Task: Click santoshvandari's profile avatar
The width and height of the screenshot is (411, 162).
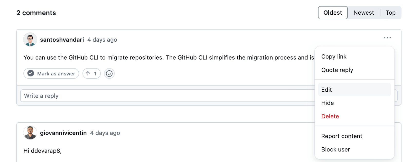Action: click(30, 40)
